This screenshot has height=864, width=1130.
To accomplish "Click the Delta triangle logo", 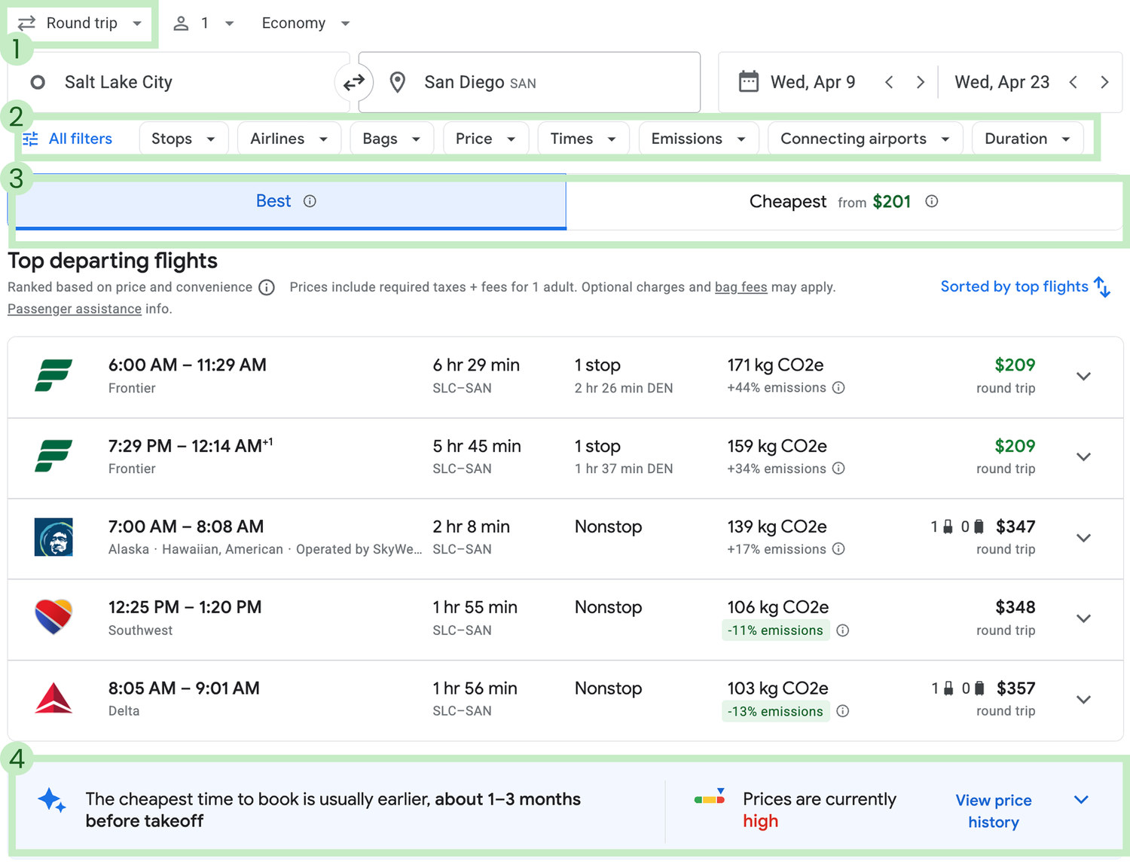I will coord(53,698).
